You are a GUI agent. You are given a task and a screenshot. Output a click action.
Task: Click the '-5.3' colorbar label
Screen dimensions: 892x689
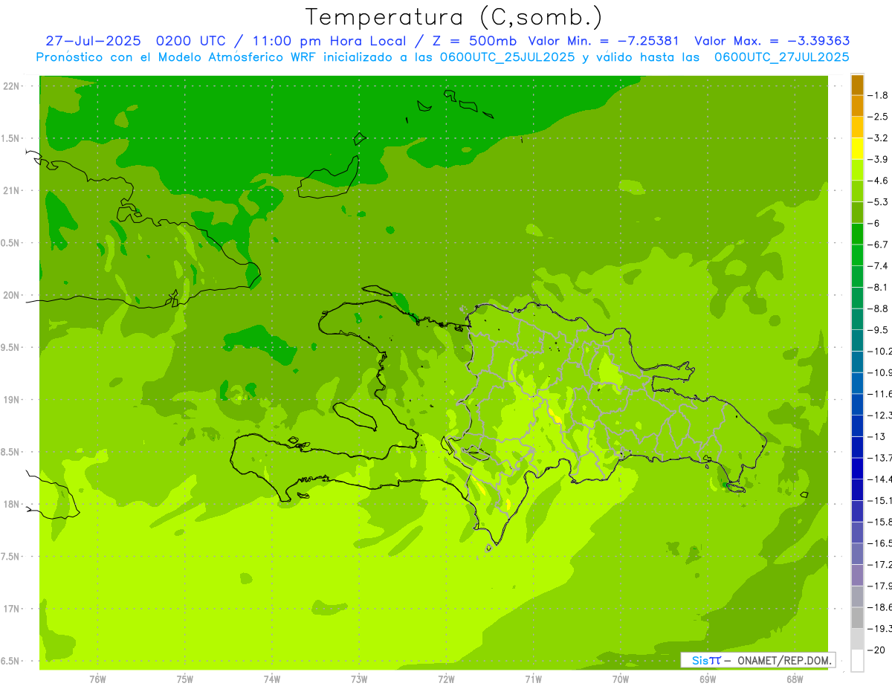tap(879, 202)
